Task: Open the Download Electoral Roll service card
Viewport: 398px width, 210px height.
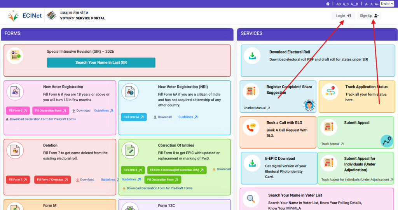Action: tap(318, 61)
